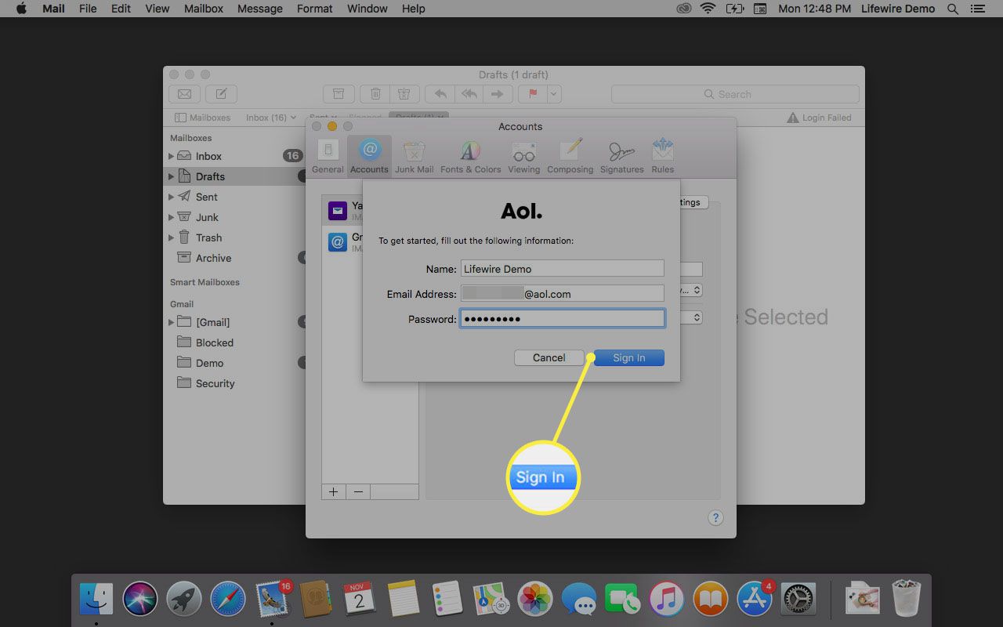Click the Name field containing Lifewire Demo

tap(562, 269)
